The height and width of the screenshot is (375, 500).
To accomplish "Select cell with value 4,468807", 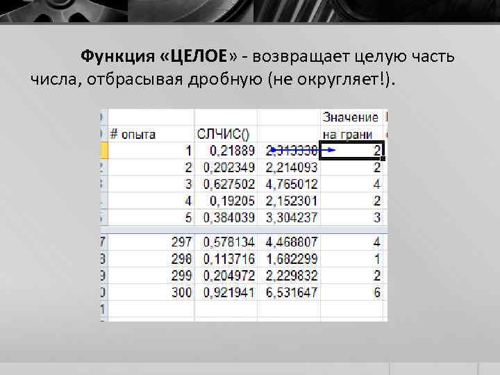I will point(289,242).
